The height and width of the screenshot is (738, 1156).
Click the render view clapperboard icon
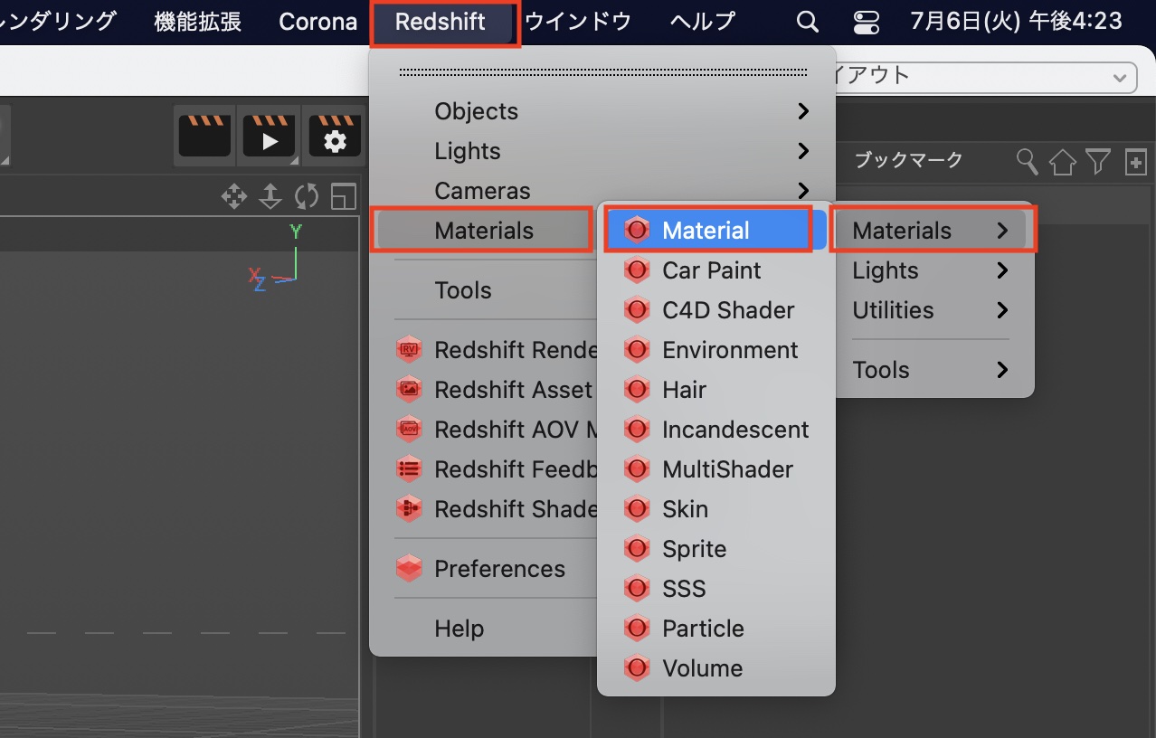[204, 137]
